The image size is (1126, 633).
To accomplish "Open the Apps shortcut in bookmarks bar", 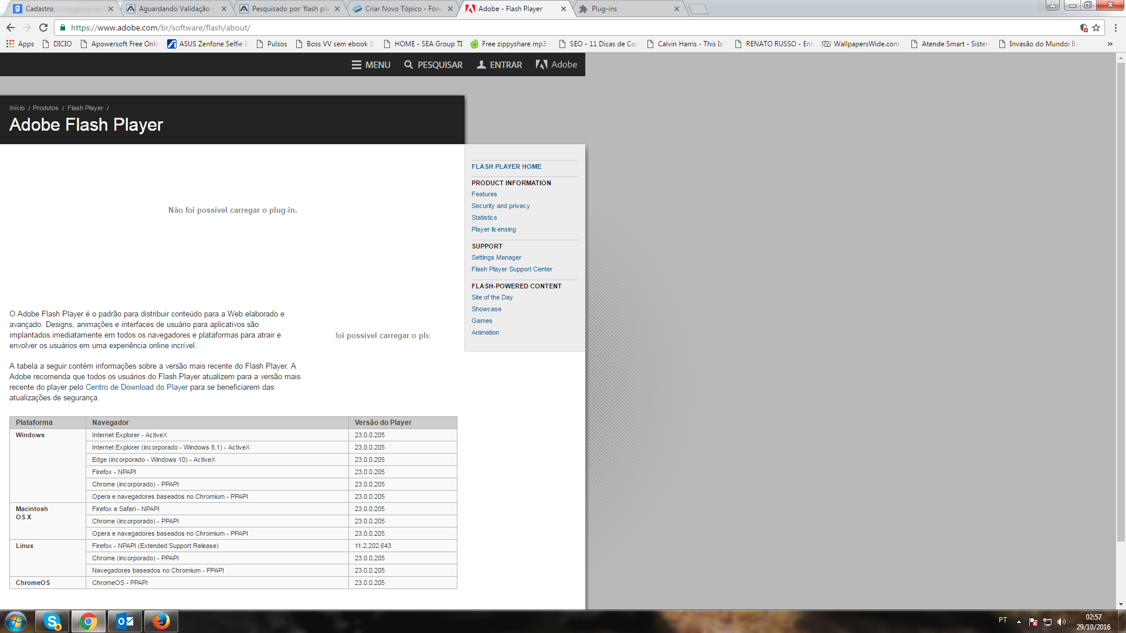I will [x=20, y=44].
